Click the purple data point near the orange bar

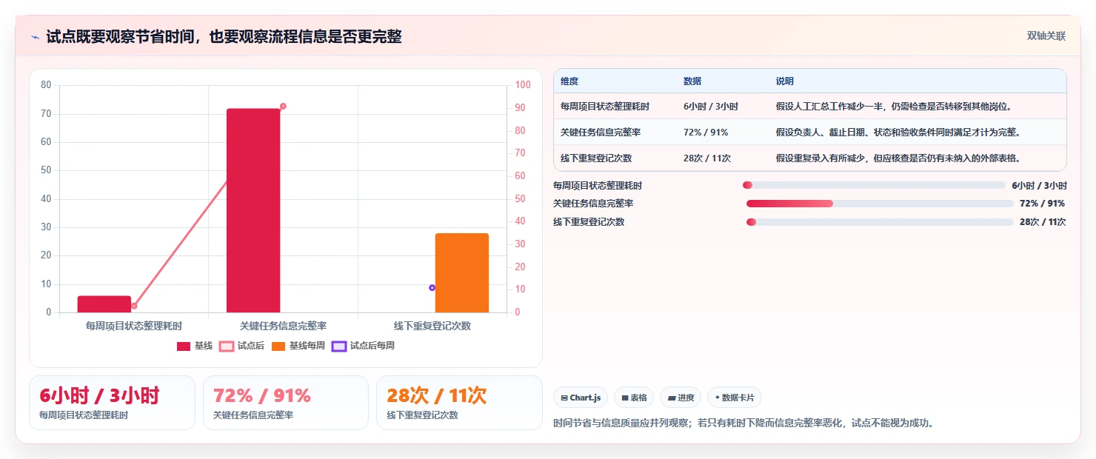click(x=432, y=287)
